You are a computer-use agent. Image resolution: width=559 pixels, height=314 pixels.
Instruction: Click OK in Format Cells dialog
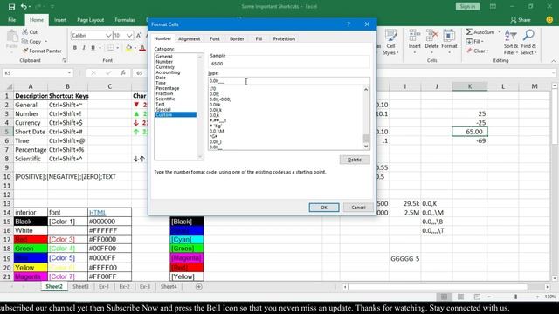[324, 208]
